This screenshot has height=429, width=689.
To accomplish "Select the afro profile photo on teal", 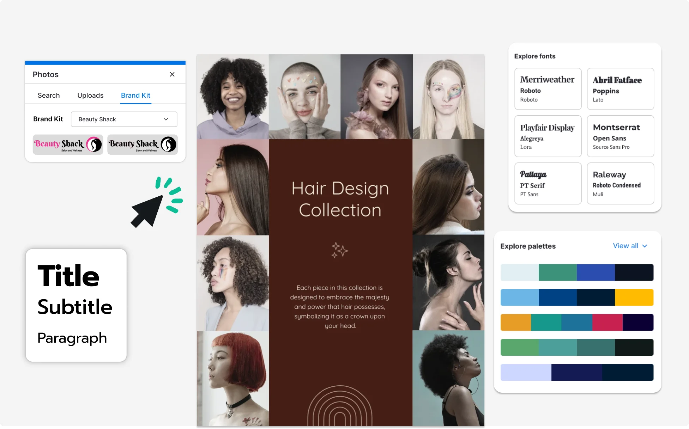I will [448, 379].
